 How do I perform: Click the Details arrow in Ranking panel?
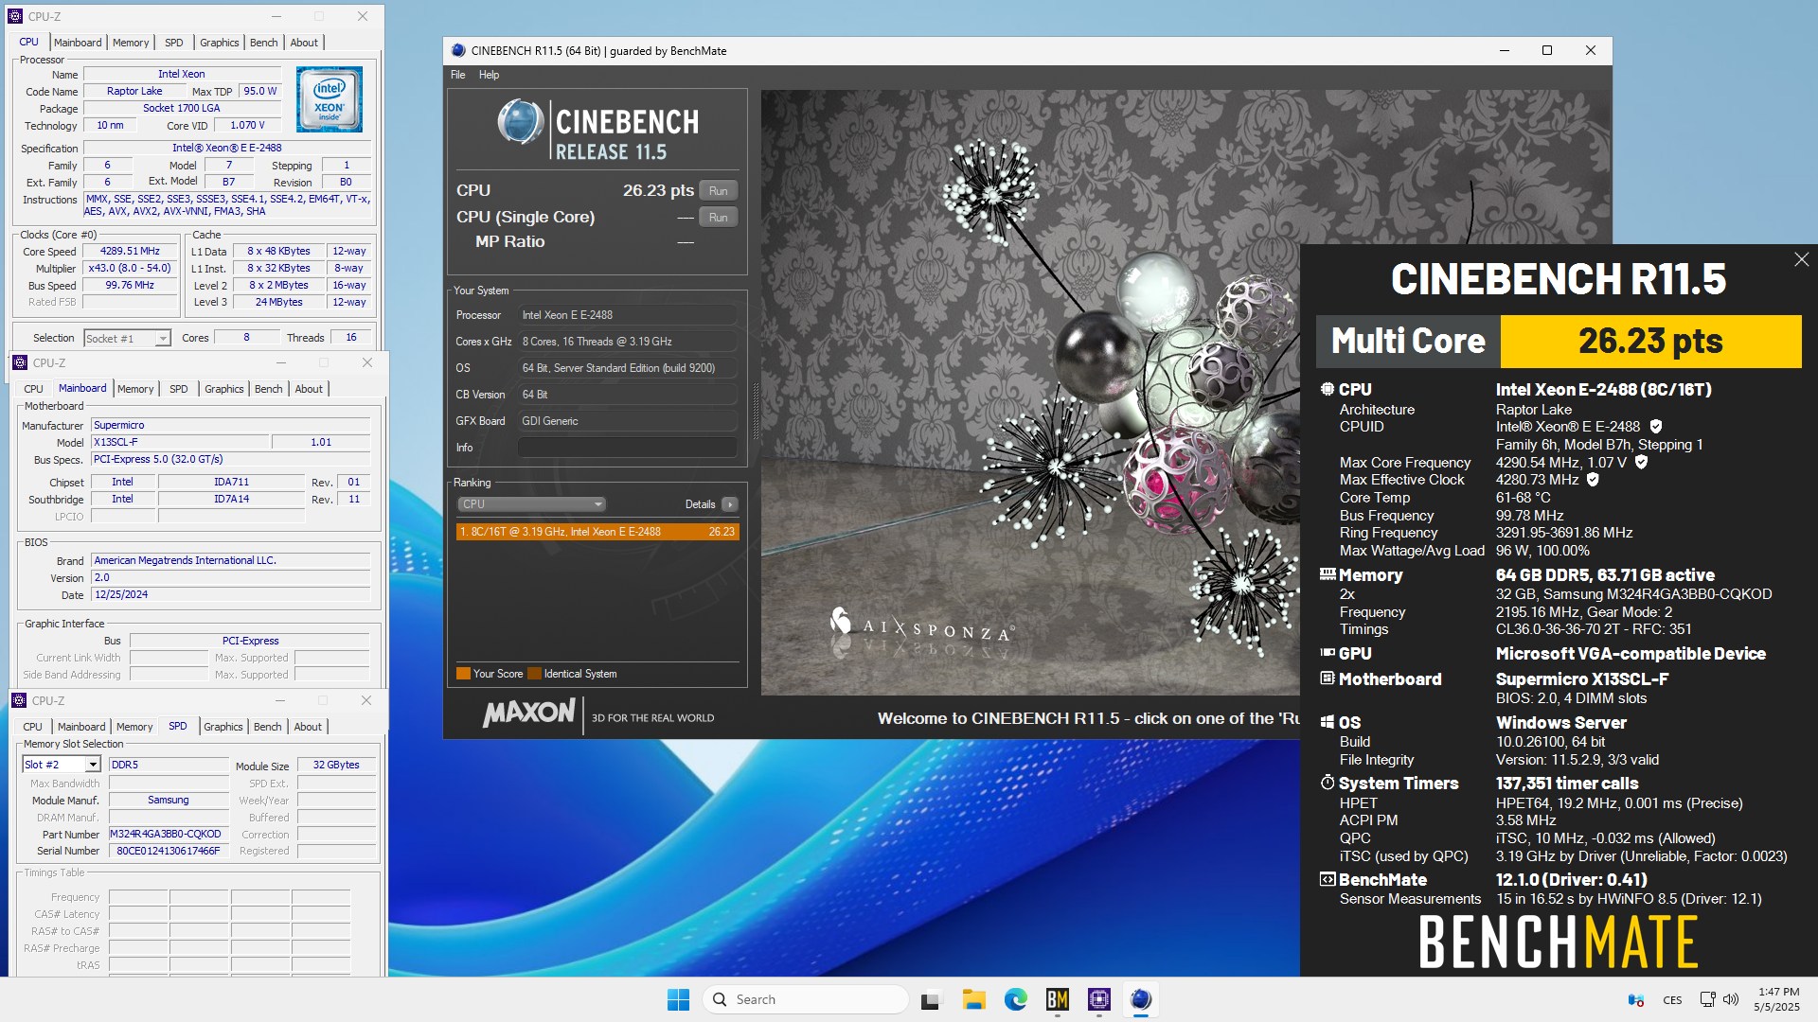729,504
